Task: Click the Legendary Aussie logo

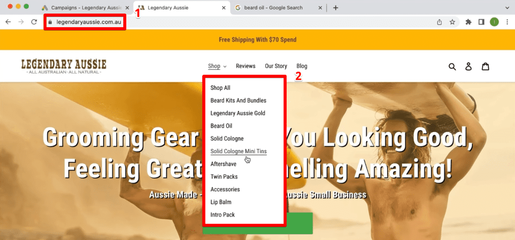Action: [64, 66]
